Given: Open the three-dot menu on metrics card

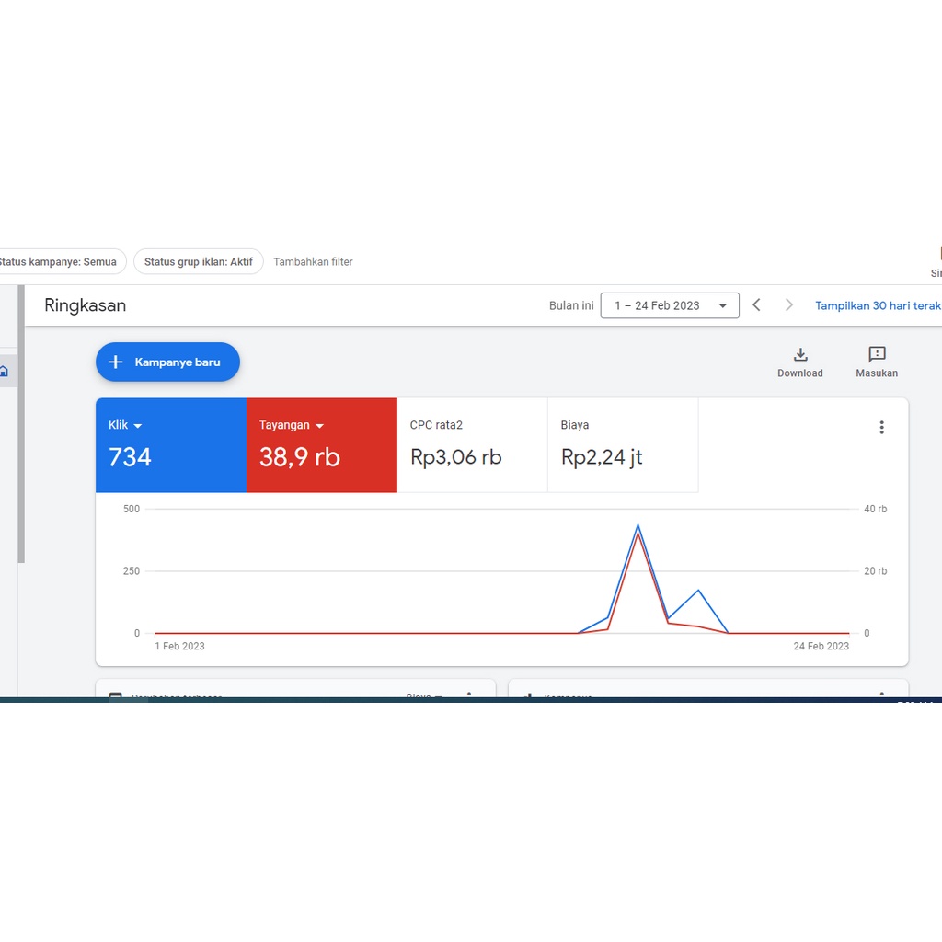Looking at the screenshot, I should coord(881,427).
